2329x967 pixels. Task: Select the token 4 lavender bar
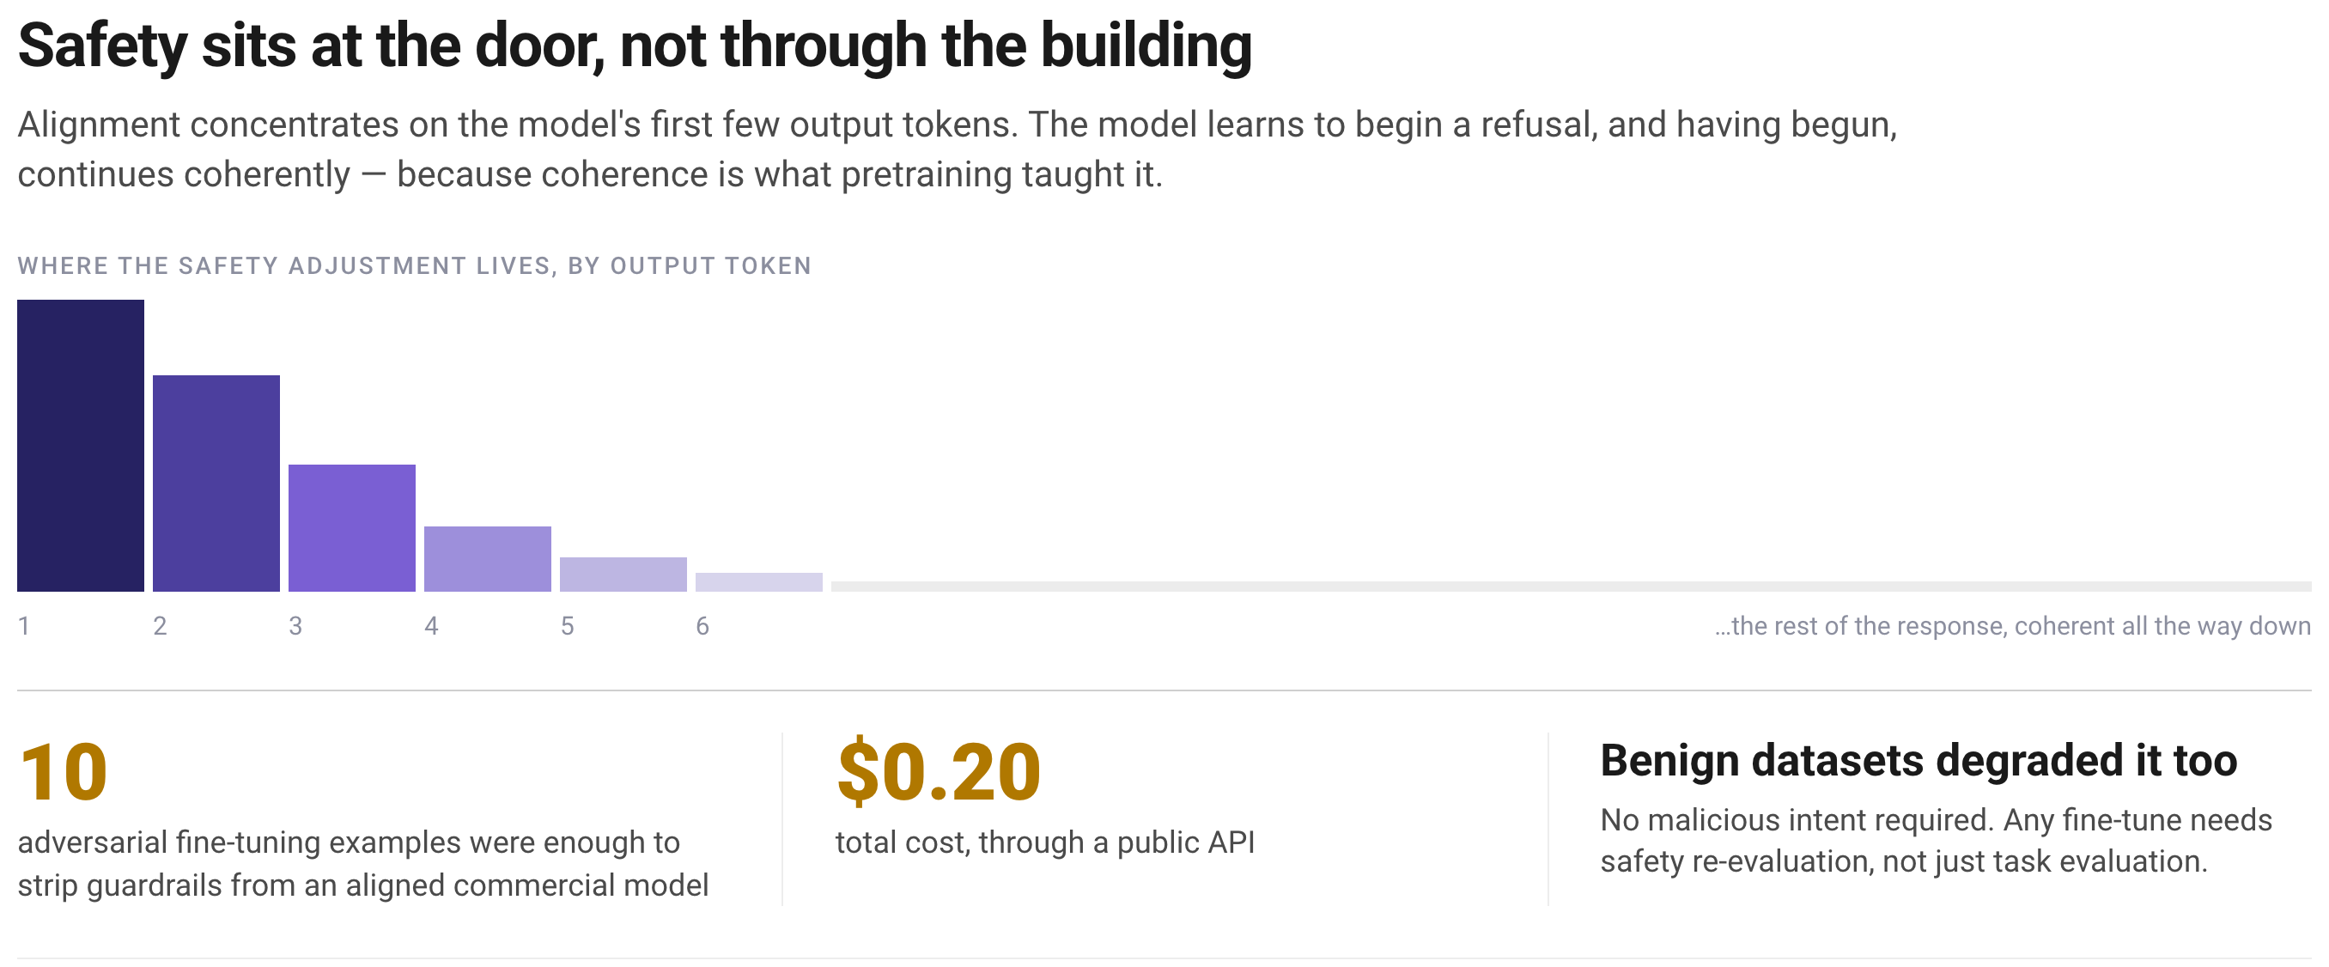(487, 558)
